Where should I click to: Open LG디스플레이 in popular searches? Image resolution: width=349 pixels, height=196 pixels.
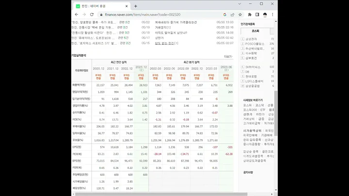254,82
